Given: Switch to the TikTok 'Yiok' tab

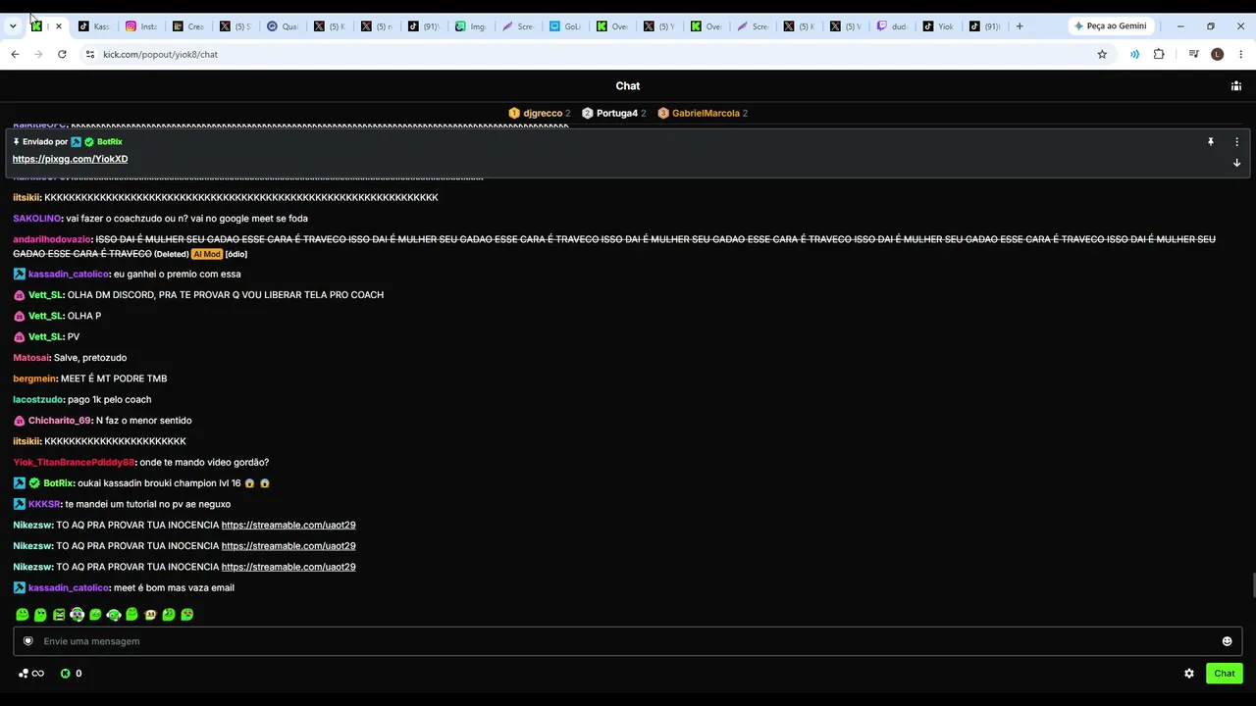Looking at the screenshot, I should (x=940, y=26).
